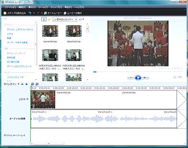This screenshot has height=148, width=188.
Task: Select the 09年08月23日 recording thumbnail
Action: [x=74, y=55]
